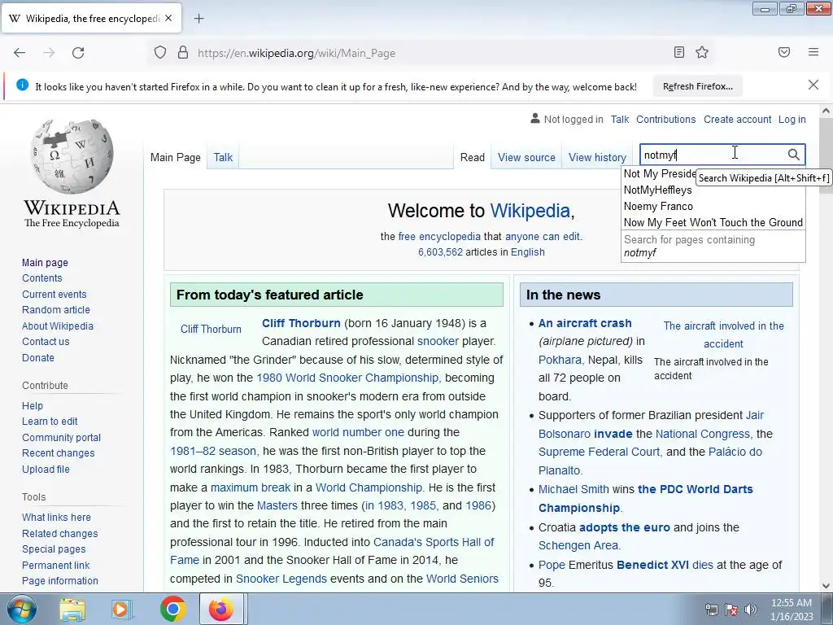Viewport: 833px width, 625px height.
Task: Click Upload file sidebar link
Action: coord(46,470)
